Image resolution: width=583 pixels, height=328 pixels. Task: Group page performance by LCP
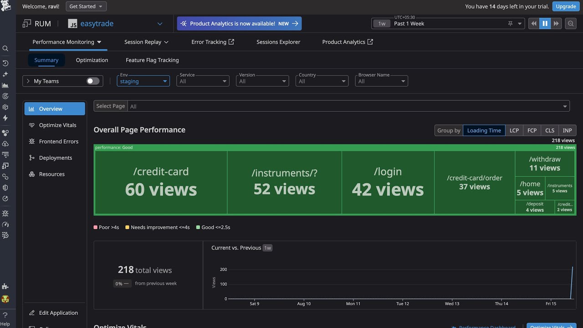tap(514, 130)
